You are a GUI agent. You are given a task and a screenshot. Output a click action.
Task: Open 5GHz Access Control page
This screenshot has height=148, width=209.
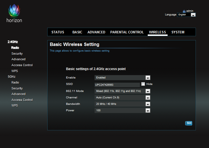coord(22,100)
